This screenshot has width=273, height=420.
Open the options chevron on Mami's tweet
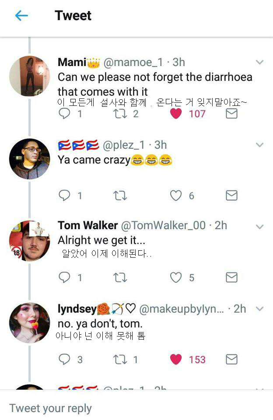pyautogui.click(x=260, y=63)
